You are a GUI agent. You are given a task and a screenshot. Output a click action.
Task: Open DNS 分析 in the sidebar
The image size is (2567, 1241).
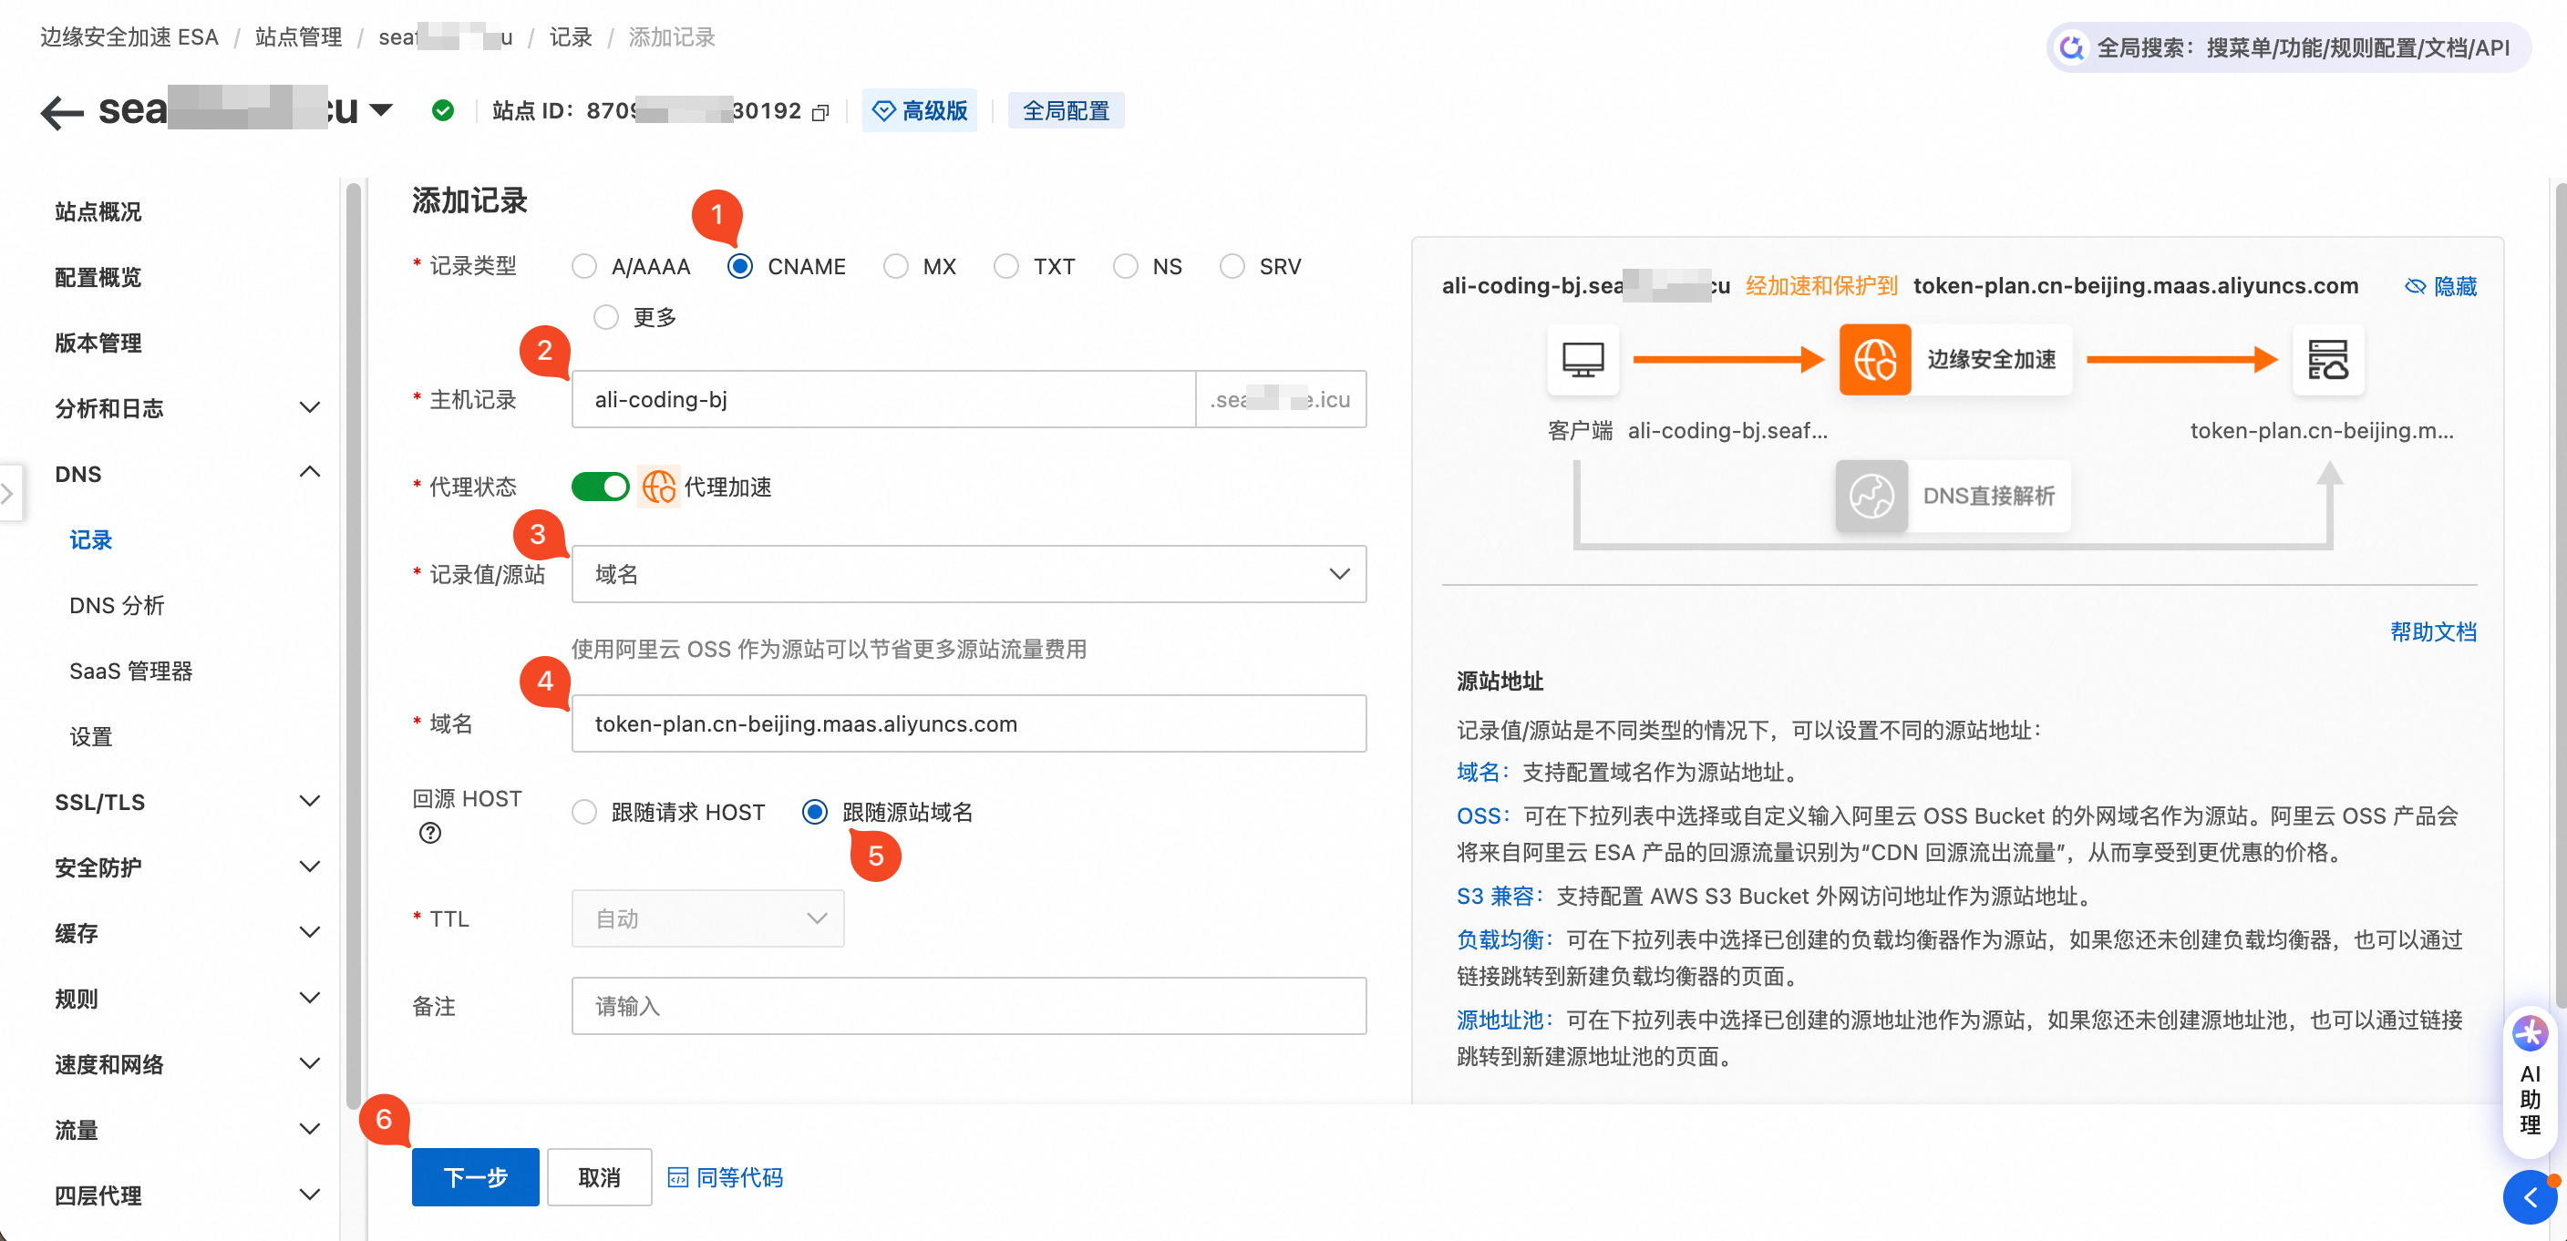coord(117,607)
